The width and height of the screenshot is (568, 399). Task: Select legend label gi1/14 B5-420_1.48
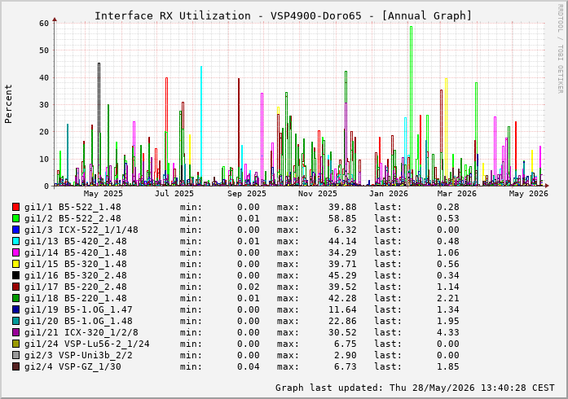pyautogui.click(x=76, y=252)
